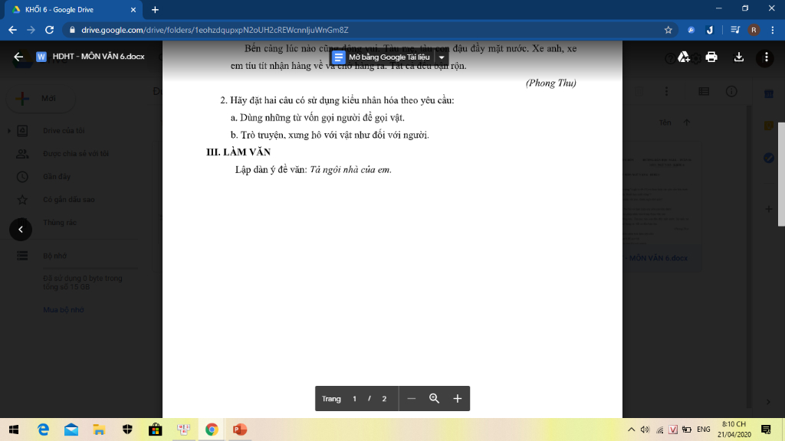
Task: Reload the browser page
Action: [49, 30]
